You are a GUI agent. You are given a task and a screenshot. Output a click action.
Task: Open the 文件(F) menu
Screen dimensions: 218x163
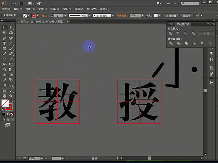point(6,9)
